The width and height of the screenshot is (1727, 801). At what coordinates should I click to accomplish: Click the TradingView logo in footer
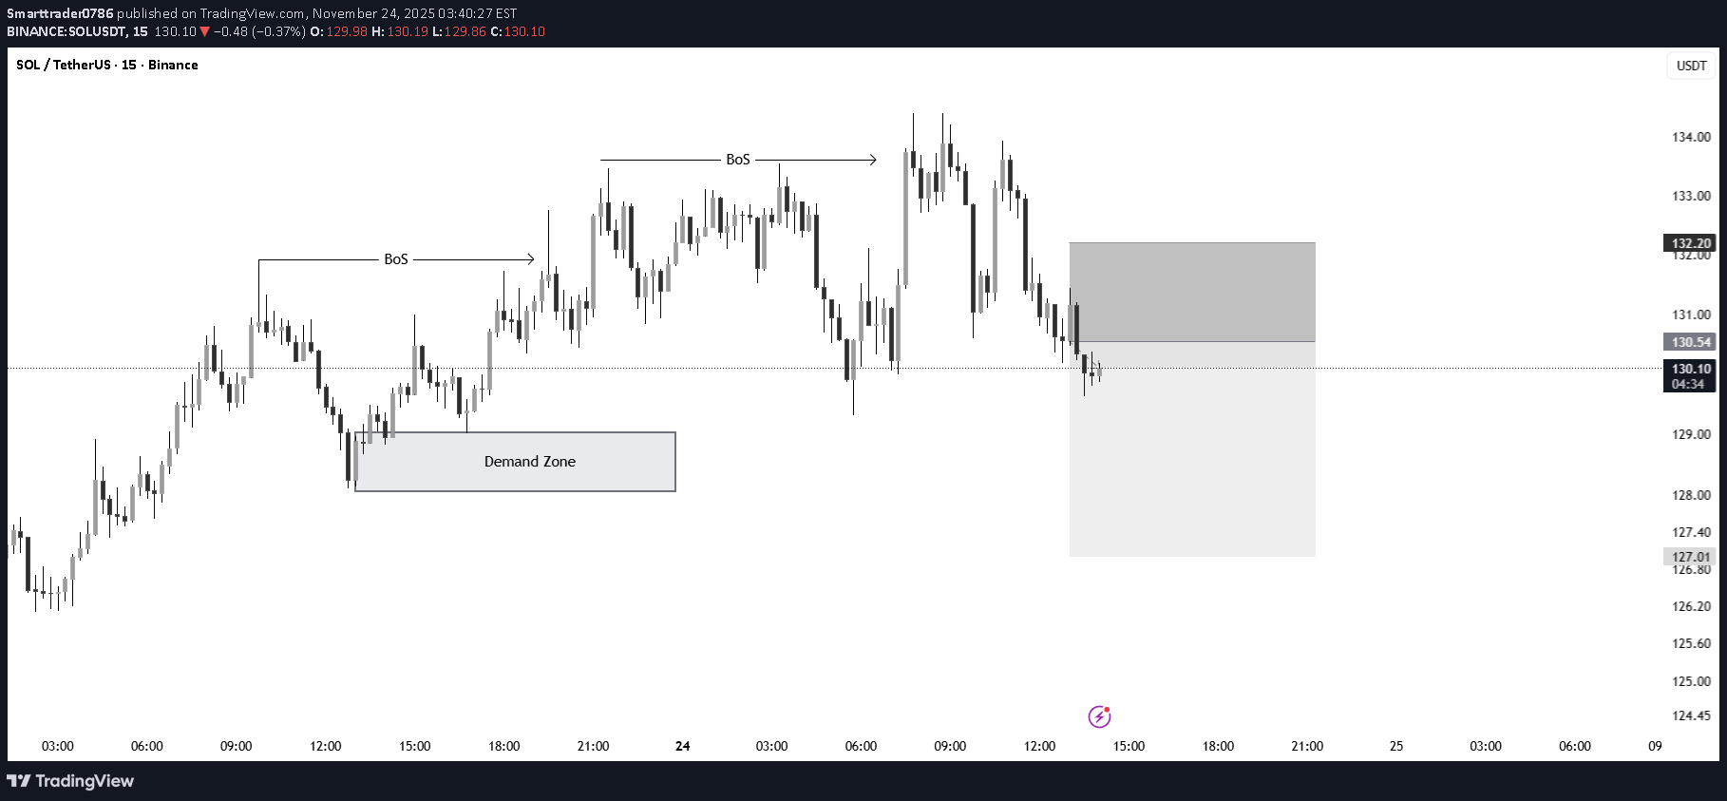(x=70, y=781)
